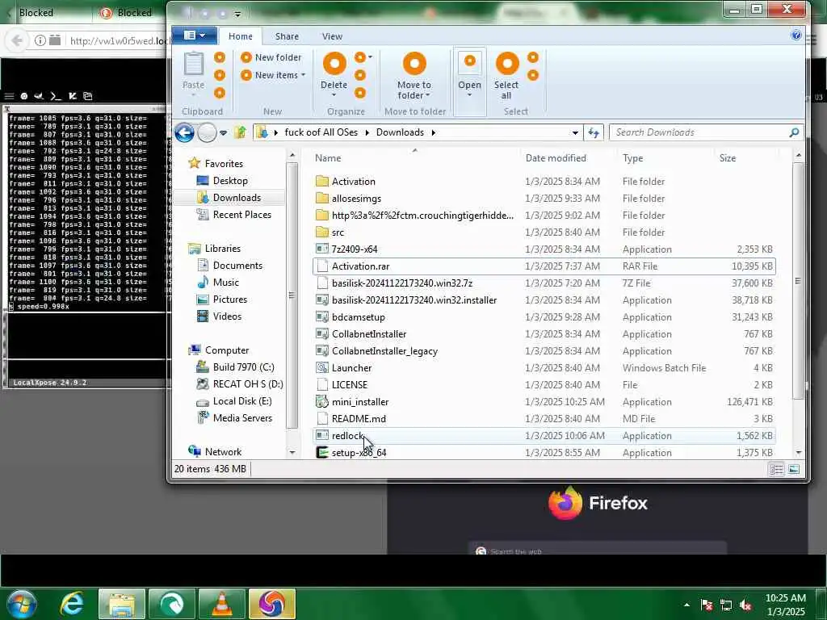Screen dimensions: 827x620
Task: Click the Action Center flag tray icon
Action: (707, 605)
